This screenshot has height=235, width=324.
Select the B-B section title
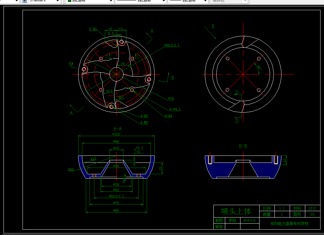click(243, 146)
